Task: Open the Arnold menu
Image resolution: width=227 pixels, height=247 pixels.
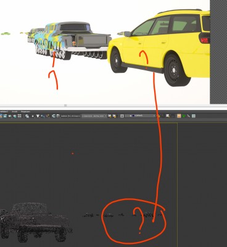Action: click(x=14, y=112)
